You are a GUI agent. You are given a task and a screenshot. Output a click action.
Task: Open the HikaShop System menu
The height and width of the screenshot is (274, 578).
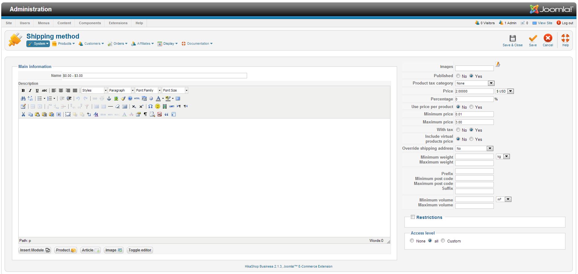pyautogui.click(x=38, y=43)
